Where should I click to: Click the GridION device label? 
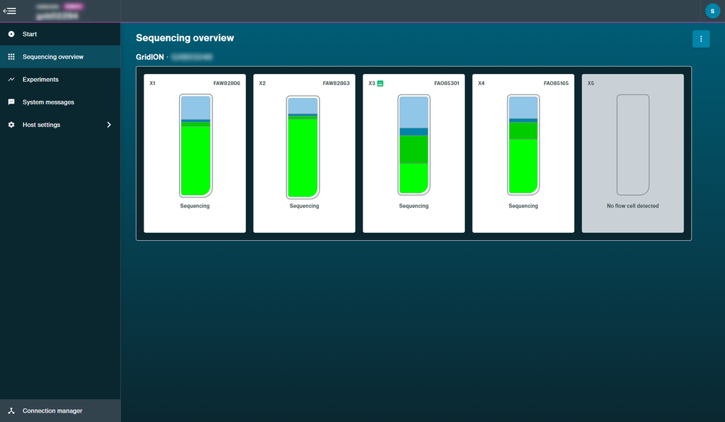[x=150, y=57]
